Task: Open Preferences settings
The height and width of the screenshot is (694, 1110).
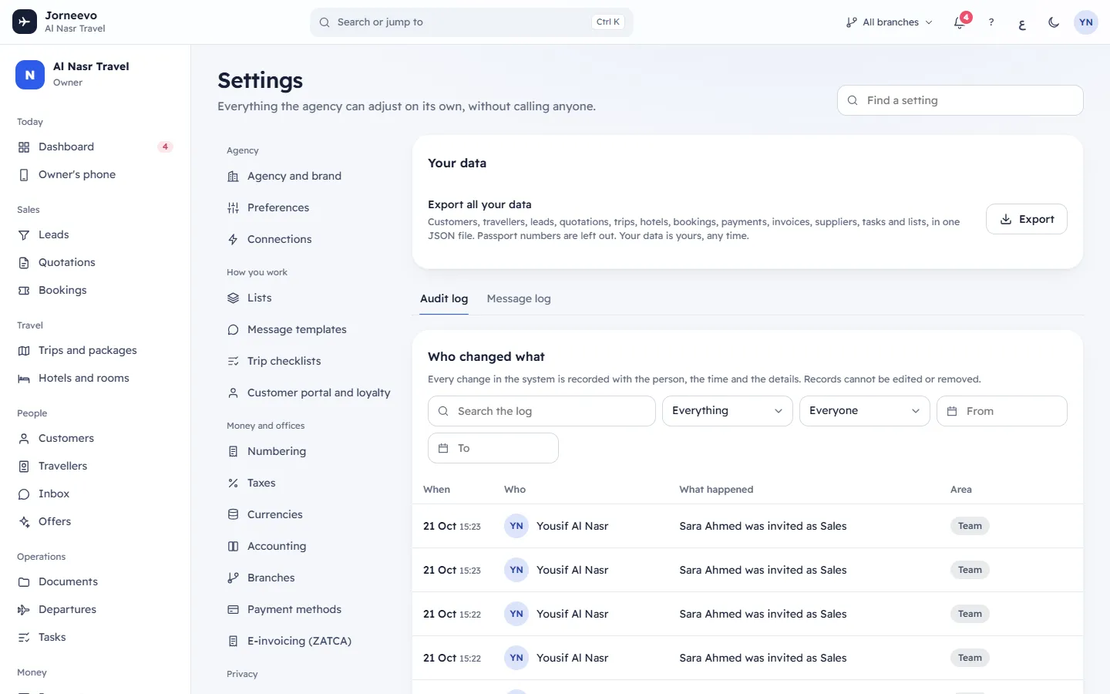Action: click(x=308, y=207)
